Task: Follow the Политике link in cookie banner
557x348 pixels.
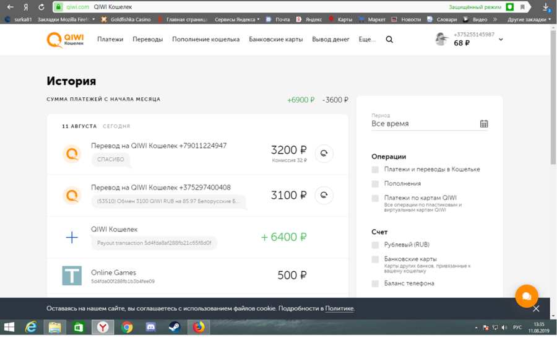Action: coord(339,308)
